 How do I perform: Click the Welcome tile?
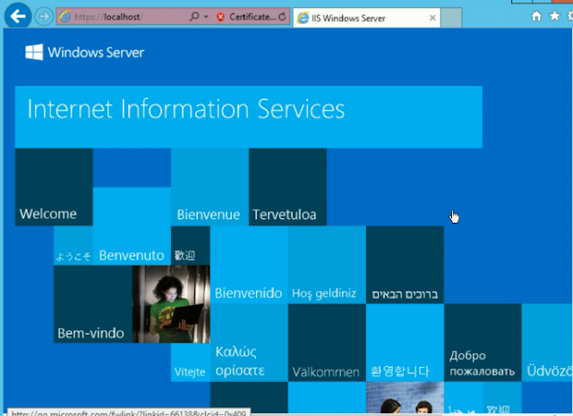pyautogui.click(x=54, y=187)
